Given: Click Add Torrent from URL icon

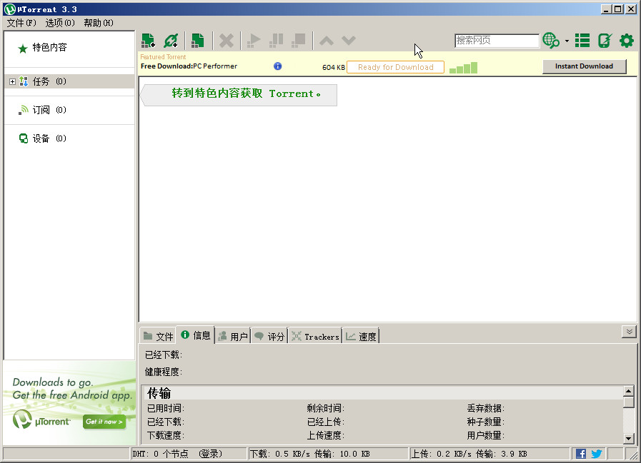Looking at the screenshot, I should 171,41.
